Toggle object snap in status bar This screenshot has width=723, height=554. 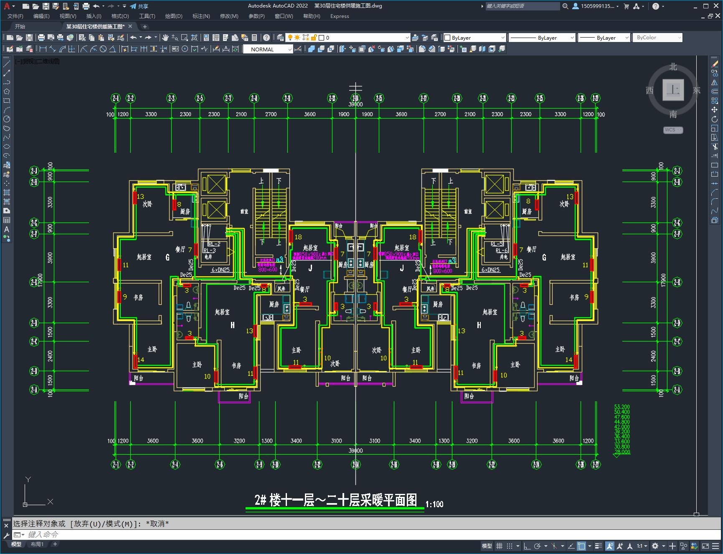pos(581,546)
